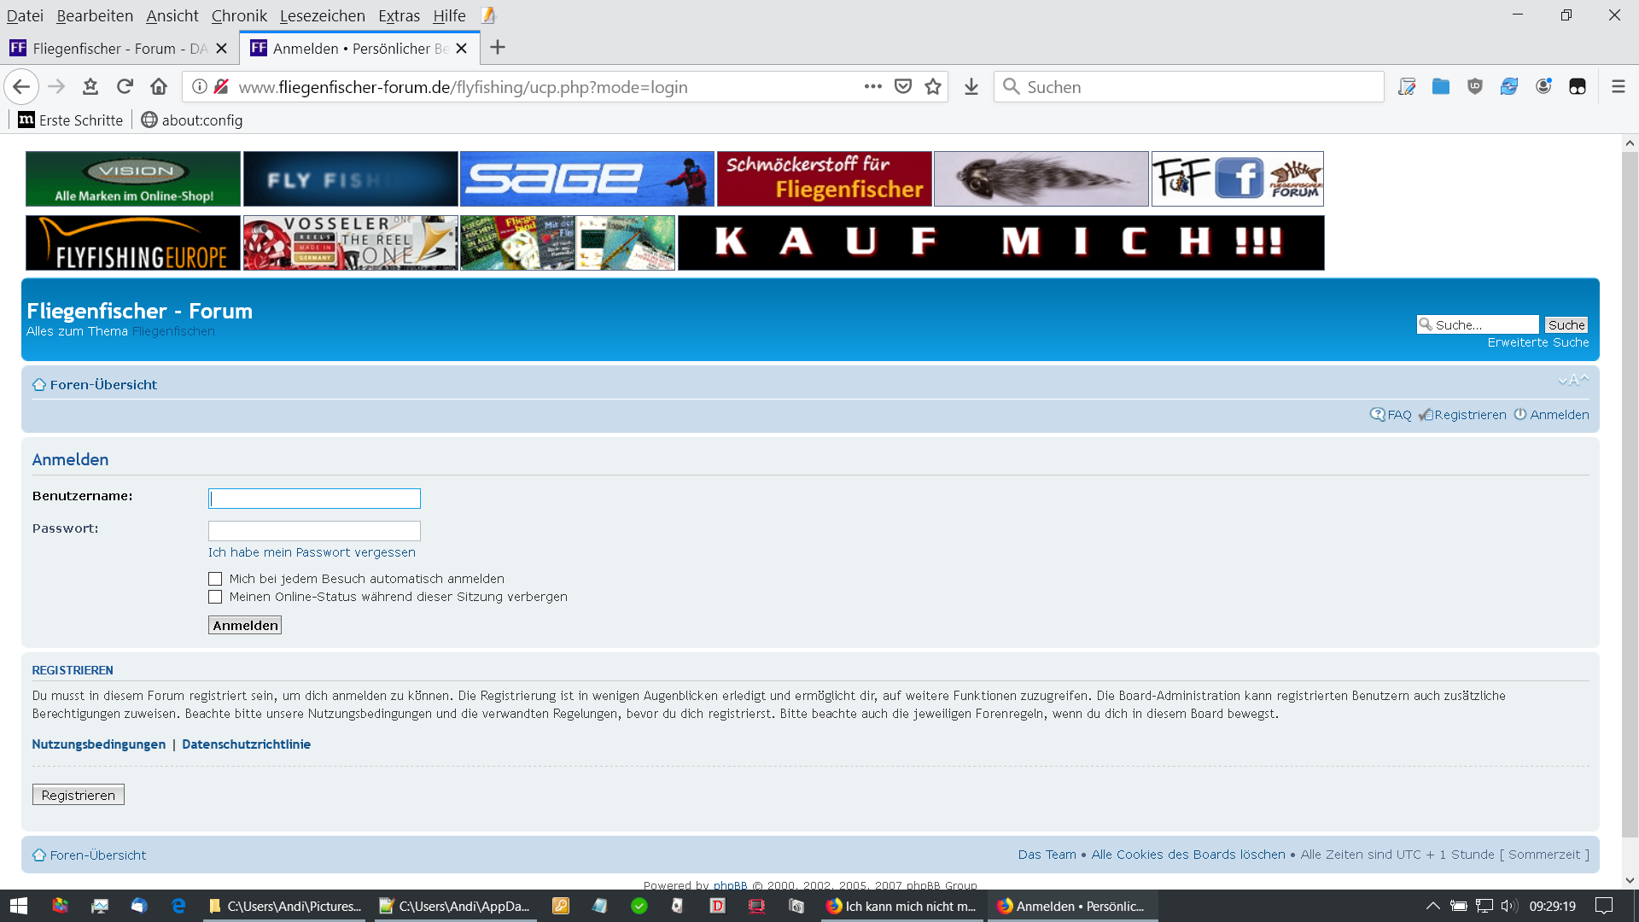
Task: Open page actions three-dot menu
Action: click(x=872, y=86)
